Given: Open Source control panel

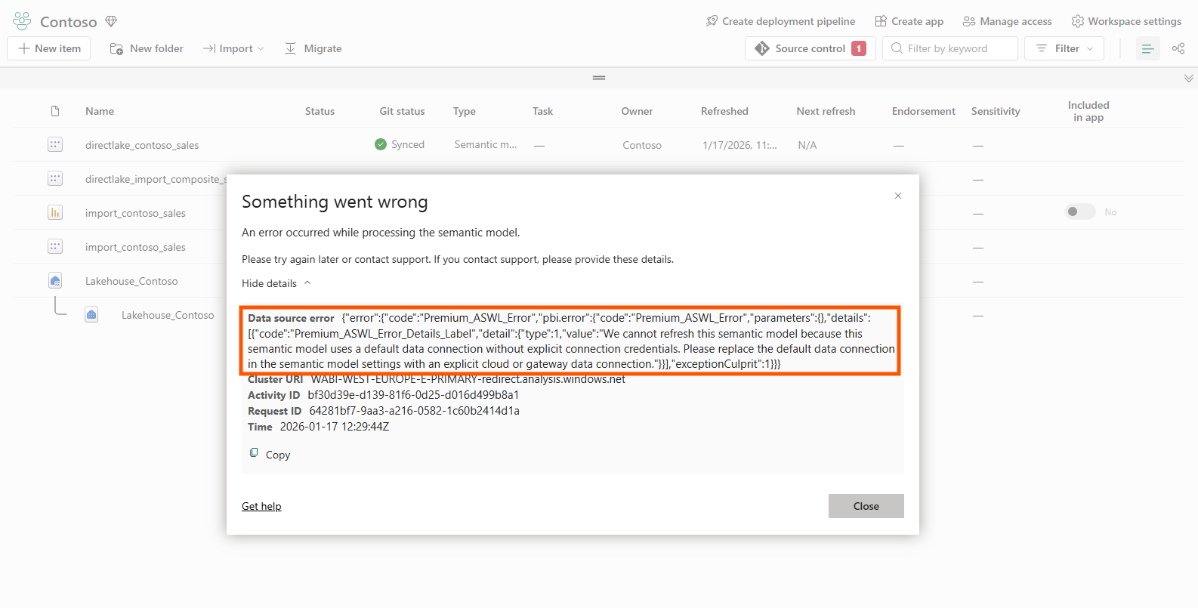Looking at the screenshot, I should 810,48.
